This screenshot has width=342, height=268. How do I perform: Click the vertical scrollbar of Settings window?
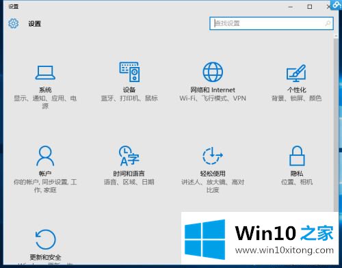(x=336, y=123)
